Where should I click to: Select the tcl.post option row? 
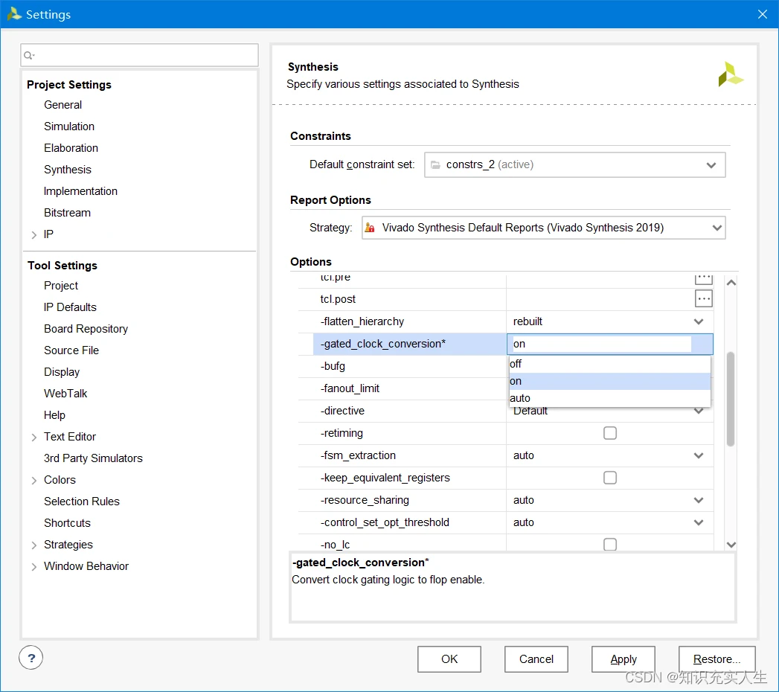point(506,299)
